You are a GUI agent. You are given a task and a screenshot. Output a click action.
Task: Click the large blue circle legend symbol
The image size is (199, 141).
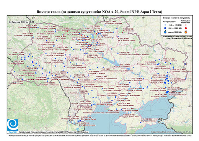tap(165, 28)
